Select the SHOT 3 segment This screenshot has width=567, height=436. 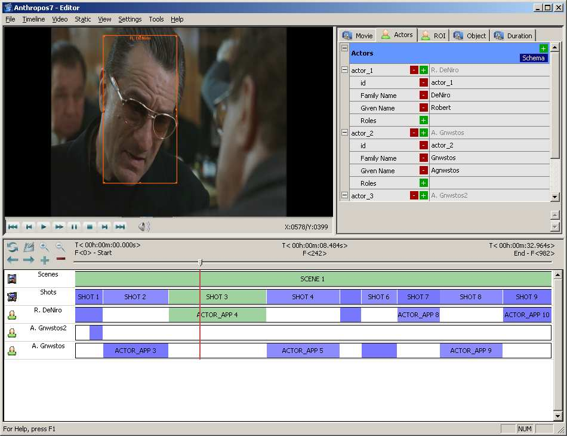(217, 297)
